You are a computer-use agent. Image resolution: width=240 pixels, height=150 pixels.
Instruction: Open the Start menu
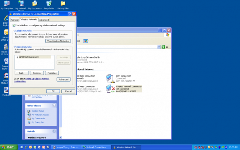(9, 147)
